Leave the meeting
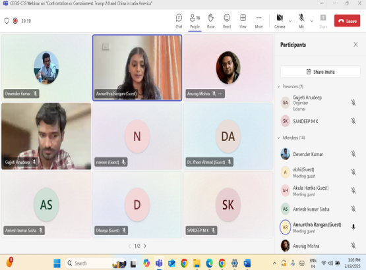Image resolution: width=366 pixels, height=270 pixels. (x=347, y=21)
